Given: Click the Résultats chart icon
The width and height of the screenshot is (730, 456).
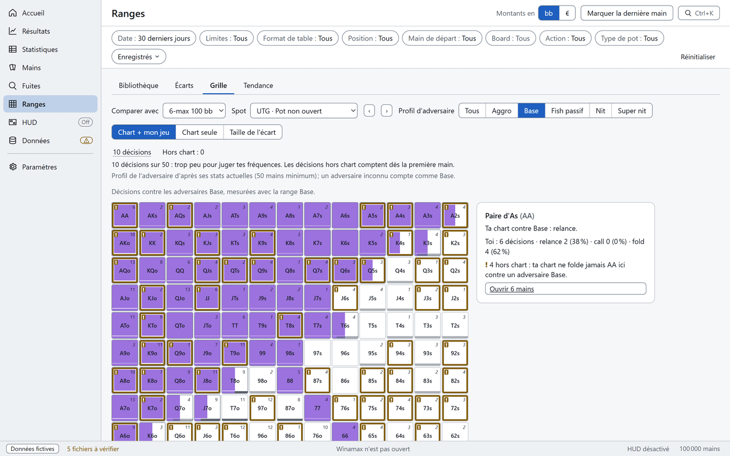Looking at the screenshot, I should [x=13, y=31].
